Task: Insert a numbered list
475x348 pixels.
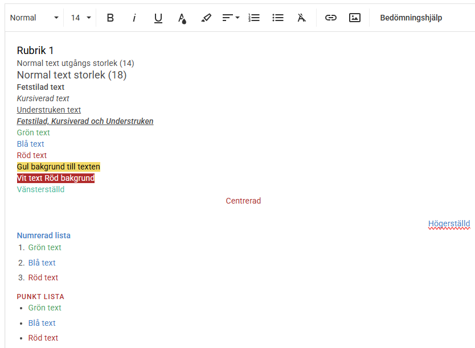Action: (x=254, y=18)
